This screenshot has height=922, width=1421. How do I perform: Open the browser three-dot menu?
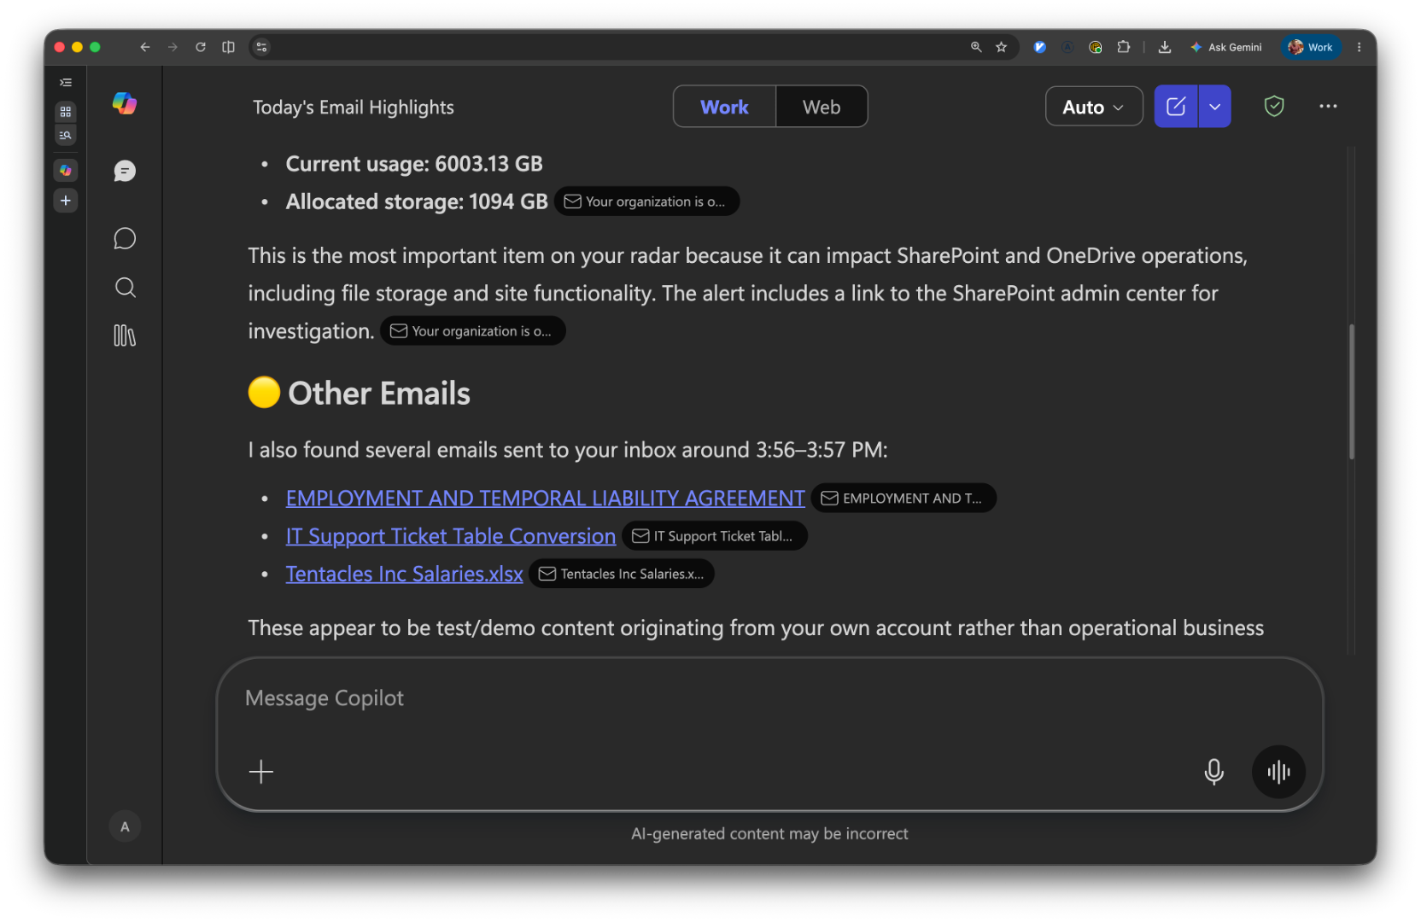click(x=1360, y=48)
